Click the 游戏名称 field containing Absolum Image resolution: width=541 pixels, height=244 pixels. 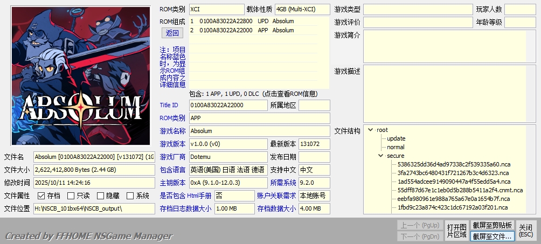(259, 131)
